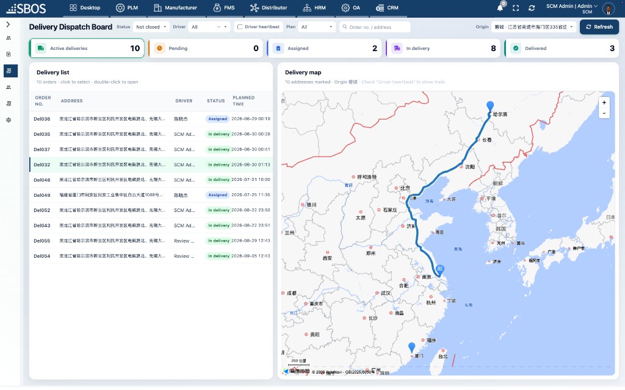Focus the Order no. / address search field

click(375, 27)
